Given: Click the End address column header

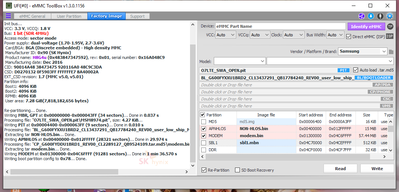Looking at the screenshot, I should [x=341, y=115].
